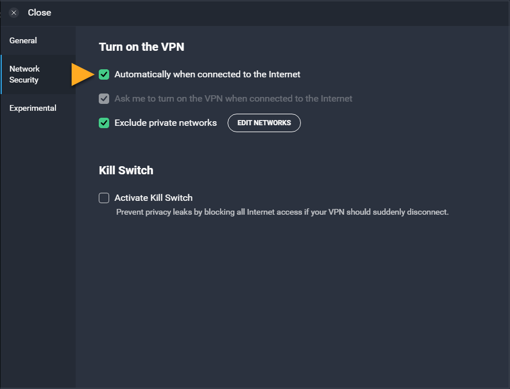
Task: Click the circular X close icon
Action: (x=14, y=13)
